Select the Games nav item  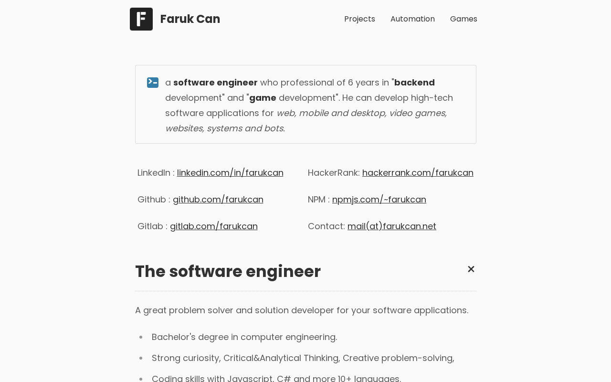point(464,19)
